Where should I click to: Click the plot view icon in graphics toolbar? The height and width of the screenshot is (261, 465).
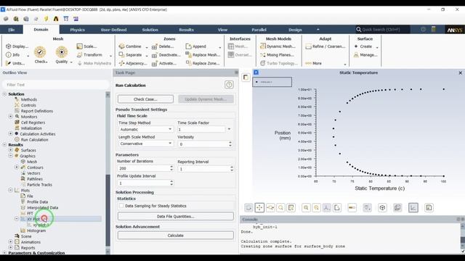click(413, 208)
